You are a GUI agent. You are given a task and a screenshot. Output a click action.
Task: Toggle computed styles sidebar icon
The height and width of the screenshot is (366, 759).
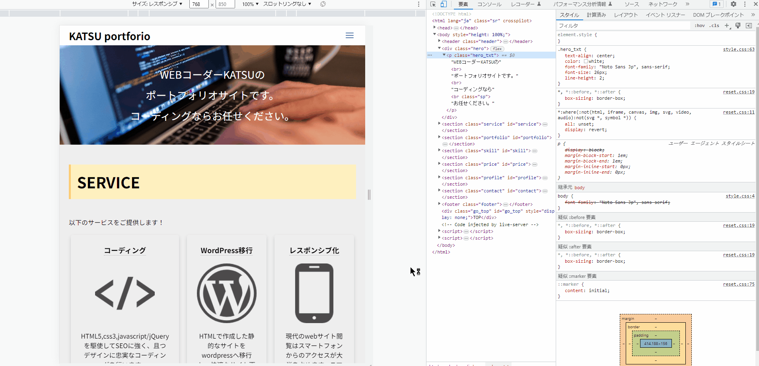point(749,25)
